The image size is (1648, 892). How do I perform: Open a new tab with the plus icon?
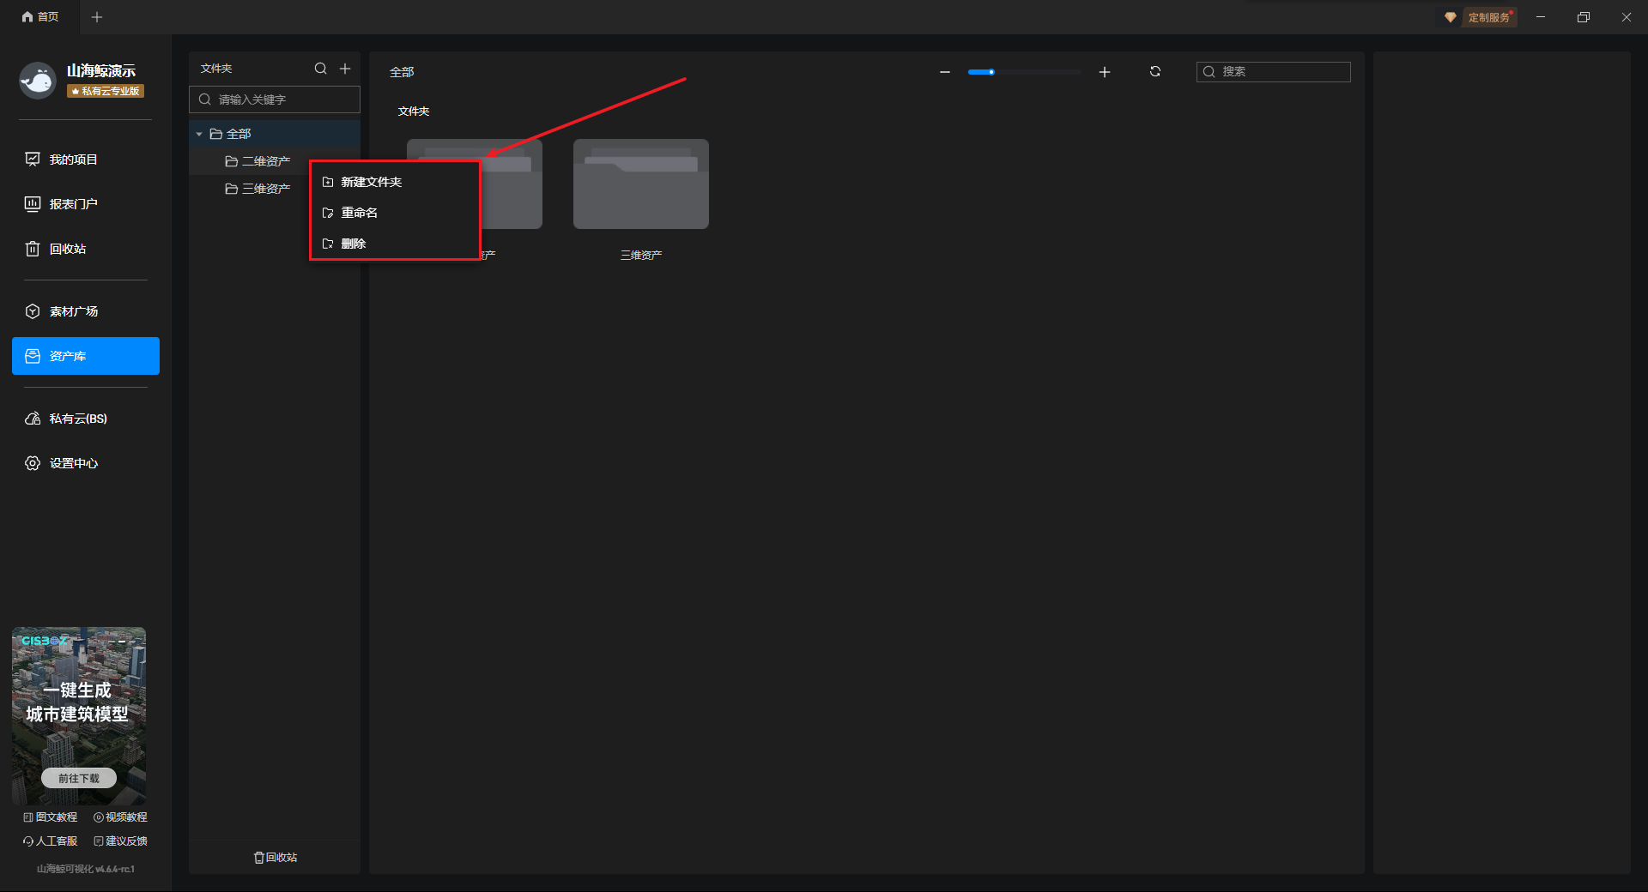(x=97, y=17)
